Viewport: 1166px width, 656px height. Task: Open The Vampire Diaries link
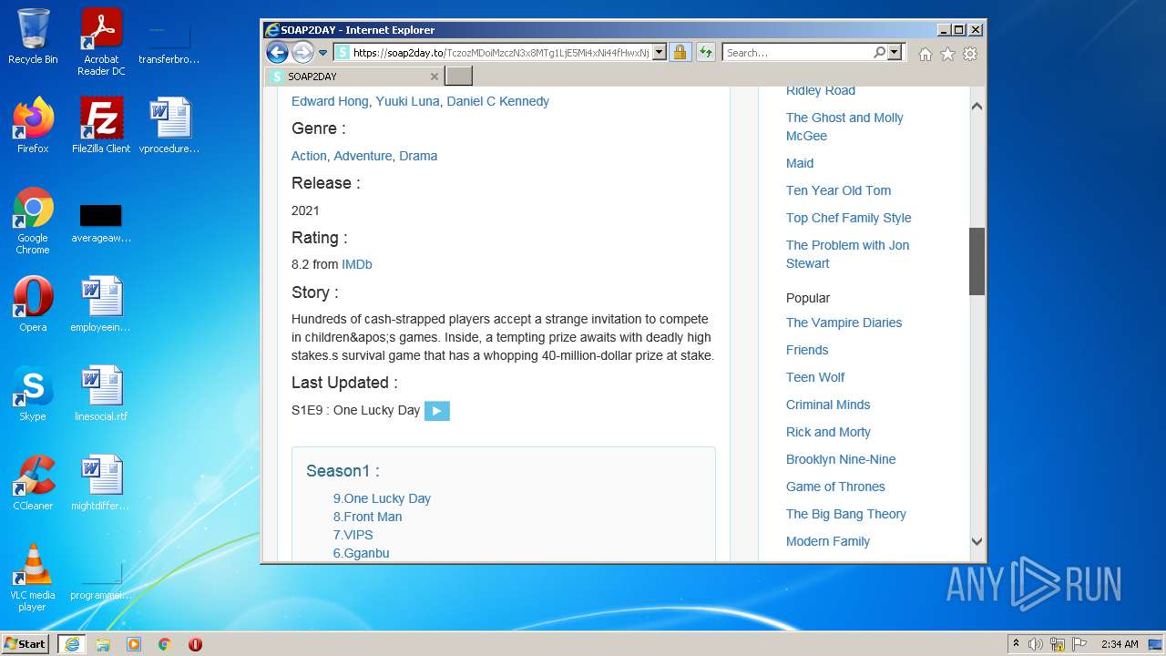click(844, 323)
